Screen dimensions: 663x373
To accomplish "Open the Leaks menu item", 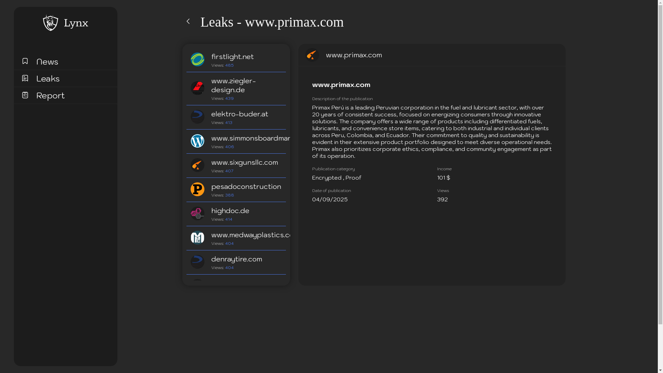I will [48, 78].
